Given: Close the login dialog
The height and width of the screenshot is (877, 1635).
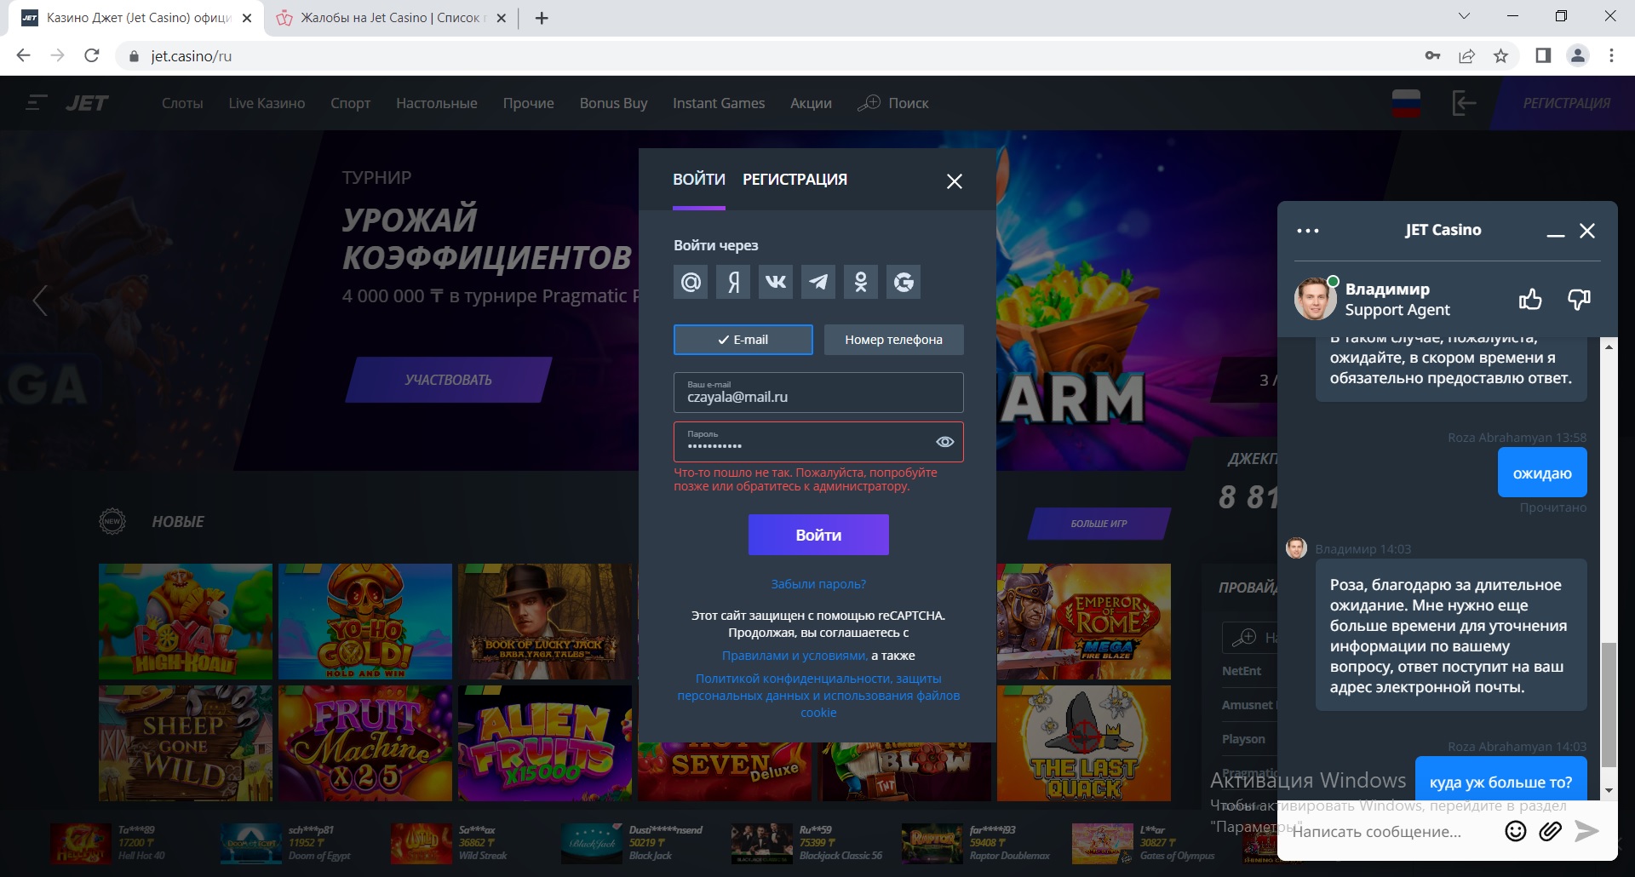Looking at the screenshot, I should point(955,181).
